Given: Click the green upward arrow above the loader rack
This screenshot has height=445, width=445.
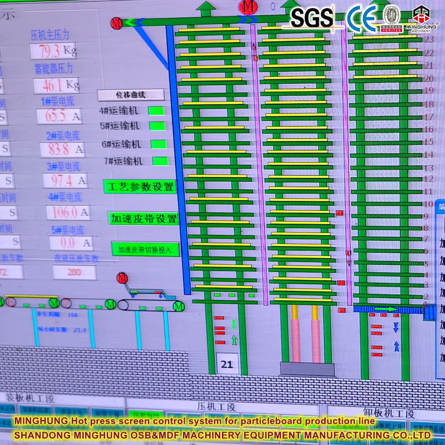Looking at the screenshot, I should coord(206,8).
